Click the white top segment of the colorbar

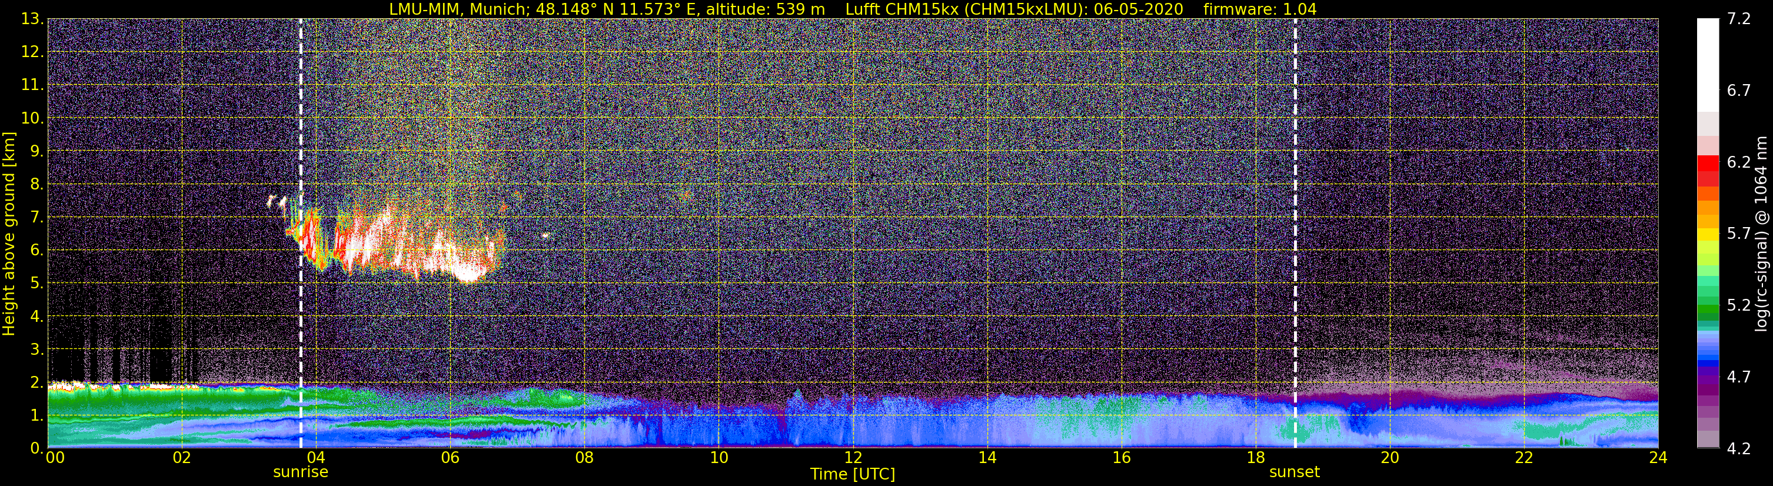(x=1708, y=65)
